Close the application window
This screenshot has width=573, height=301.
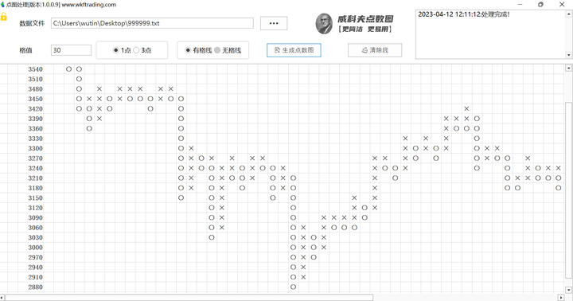click(562, 5)
